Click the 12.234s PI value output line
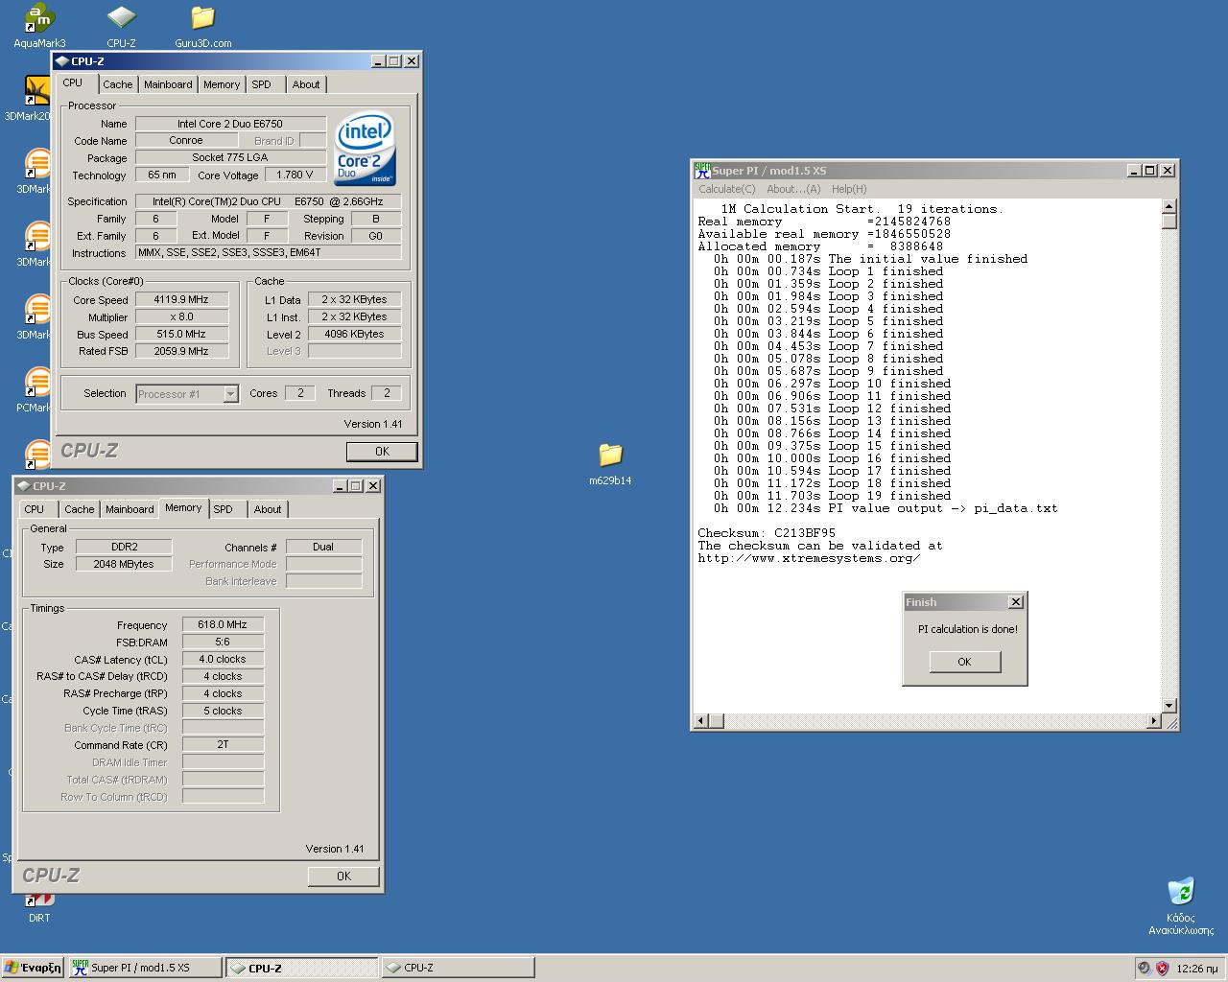The width and height of the screenshot is (1228, 982). [x=886, y=508]
